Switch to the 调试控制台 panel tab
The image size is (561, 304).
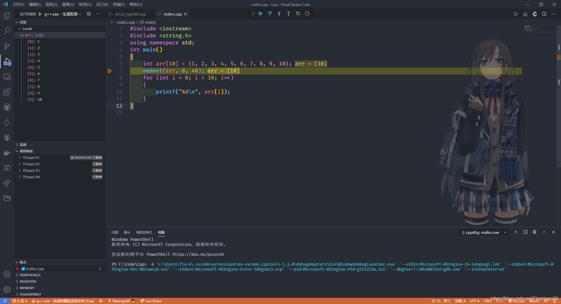pyautogui.click(x=144, y=232)
